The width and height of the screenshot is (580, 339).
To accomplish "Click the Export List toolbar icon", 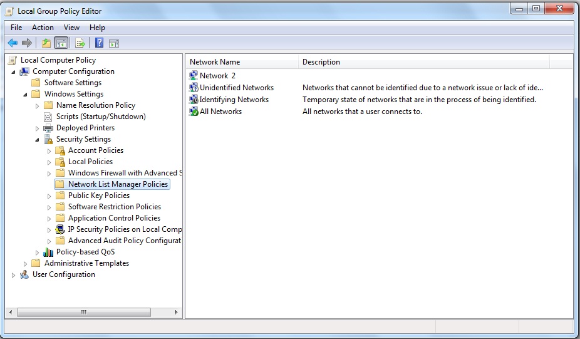I will (80, 43).
